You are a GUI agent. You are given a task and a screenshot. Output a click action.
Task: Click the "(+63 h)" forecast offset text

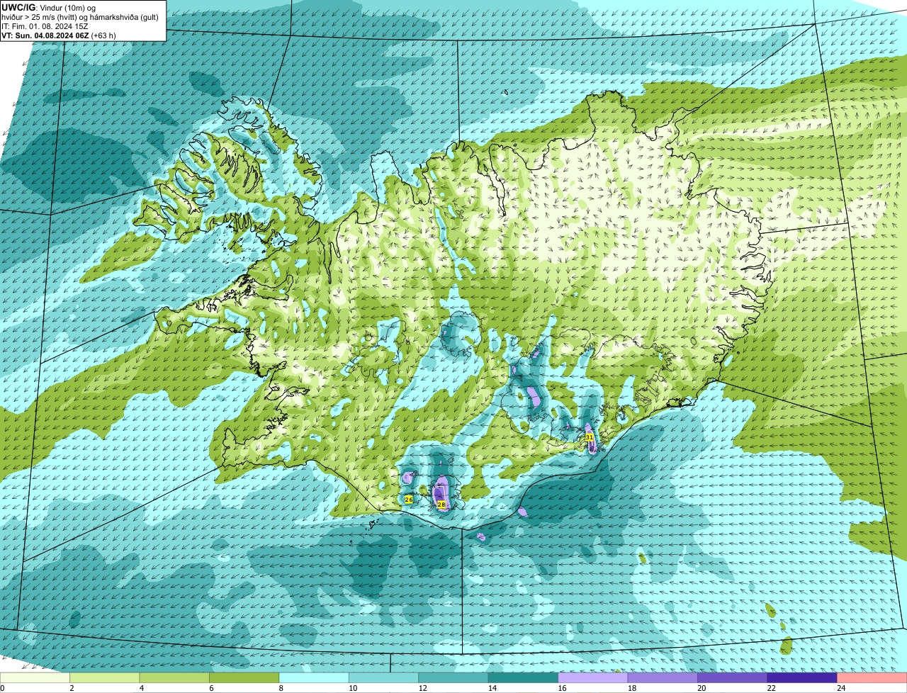(103, 35)
